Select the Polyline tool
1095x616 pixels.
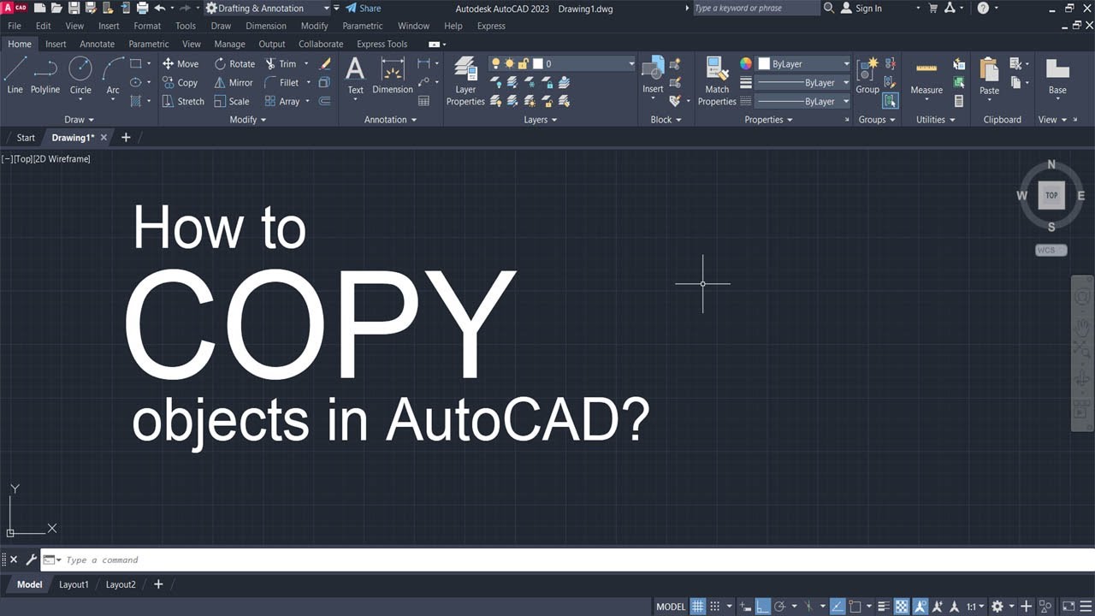tap(45, 75)
